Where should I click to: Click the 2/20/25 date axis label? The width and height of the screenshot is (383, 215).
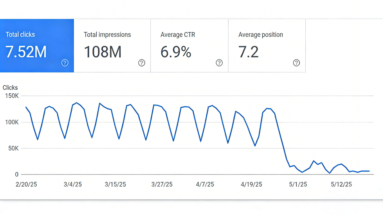click(26, 184)
